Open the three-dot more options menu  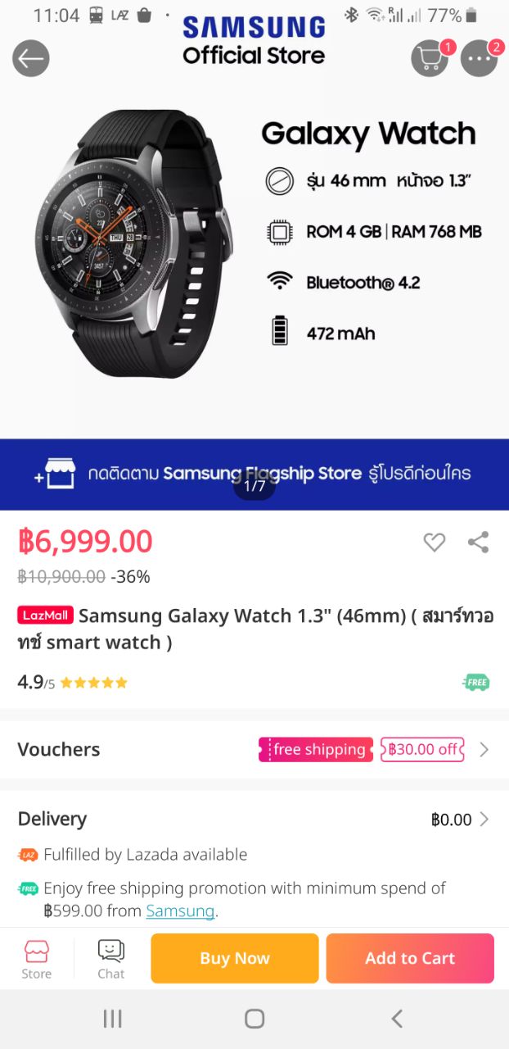click(479, 58)
